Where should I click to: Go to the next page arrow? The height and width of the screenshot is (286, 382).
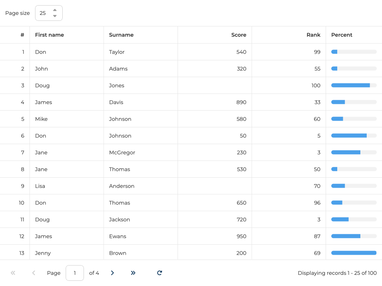coord(112,273)
